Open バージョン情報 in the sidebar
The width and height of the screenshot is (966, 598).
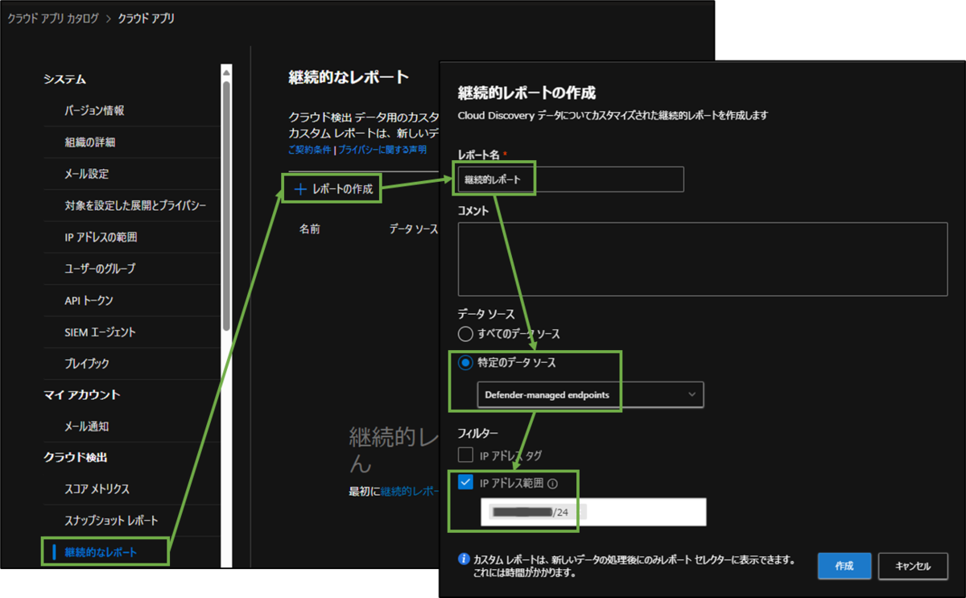94,111
